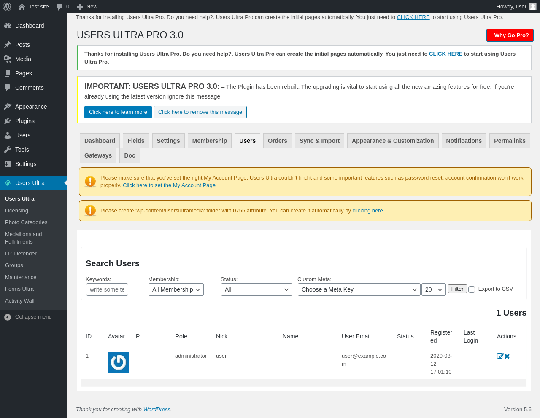Focus the Keywords search input
540x418 pixels.
click(x=107, y=289)
